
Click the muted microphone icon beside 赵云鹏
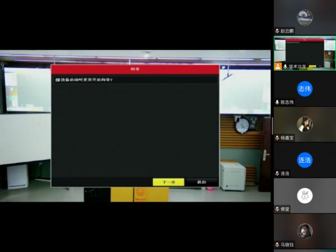click(277, 31)
